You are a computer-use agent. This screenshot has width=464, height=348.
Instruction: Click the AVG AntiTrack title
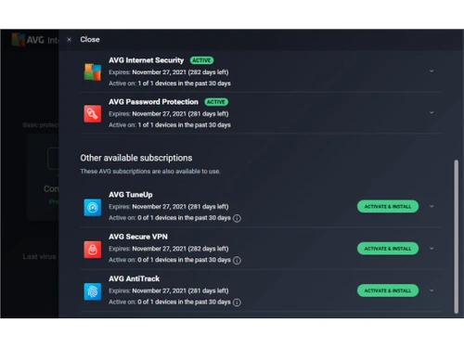134,278
